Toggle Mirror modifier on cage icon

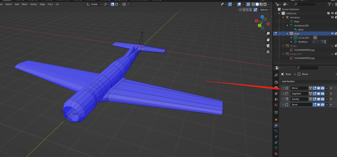coord(310,88)
